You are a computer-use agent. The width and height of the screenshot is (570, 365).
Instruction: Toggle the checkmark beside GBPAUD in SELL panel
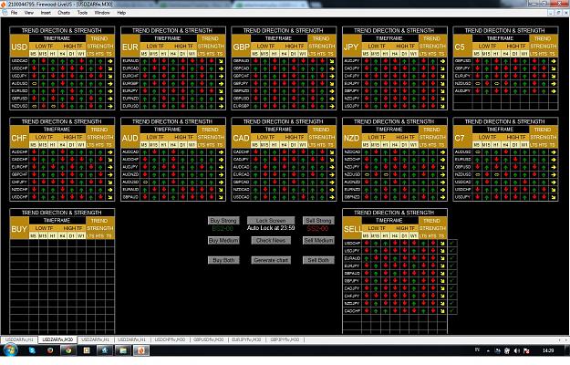[x=451, y=273]
